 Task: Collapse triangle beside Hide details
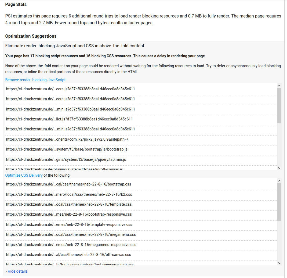point(6,272)
